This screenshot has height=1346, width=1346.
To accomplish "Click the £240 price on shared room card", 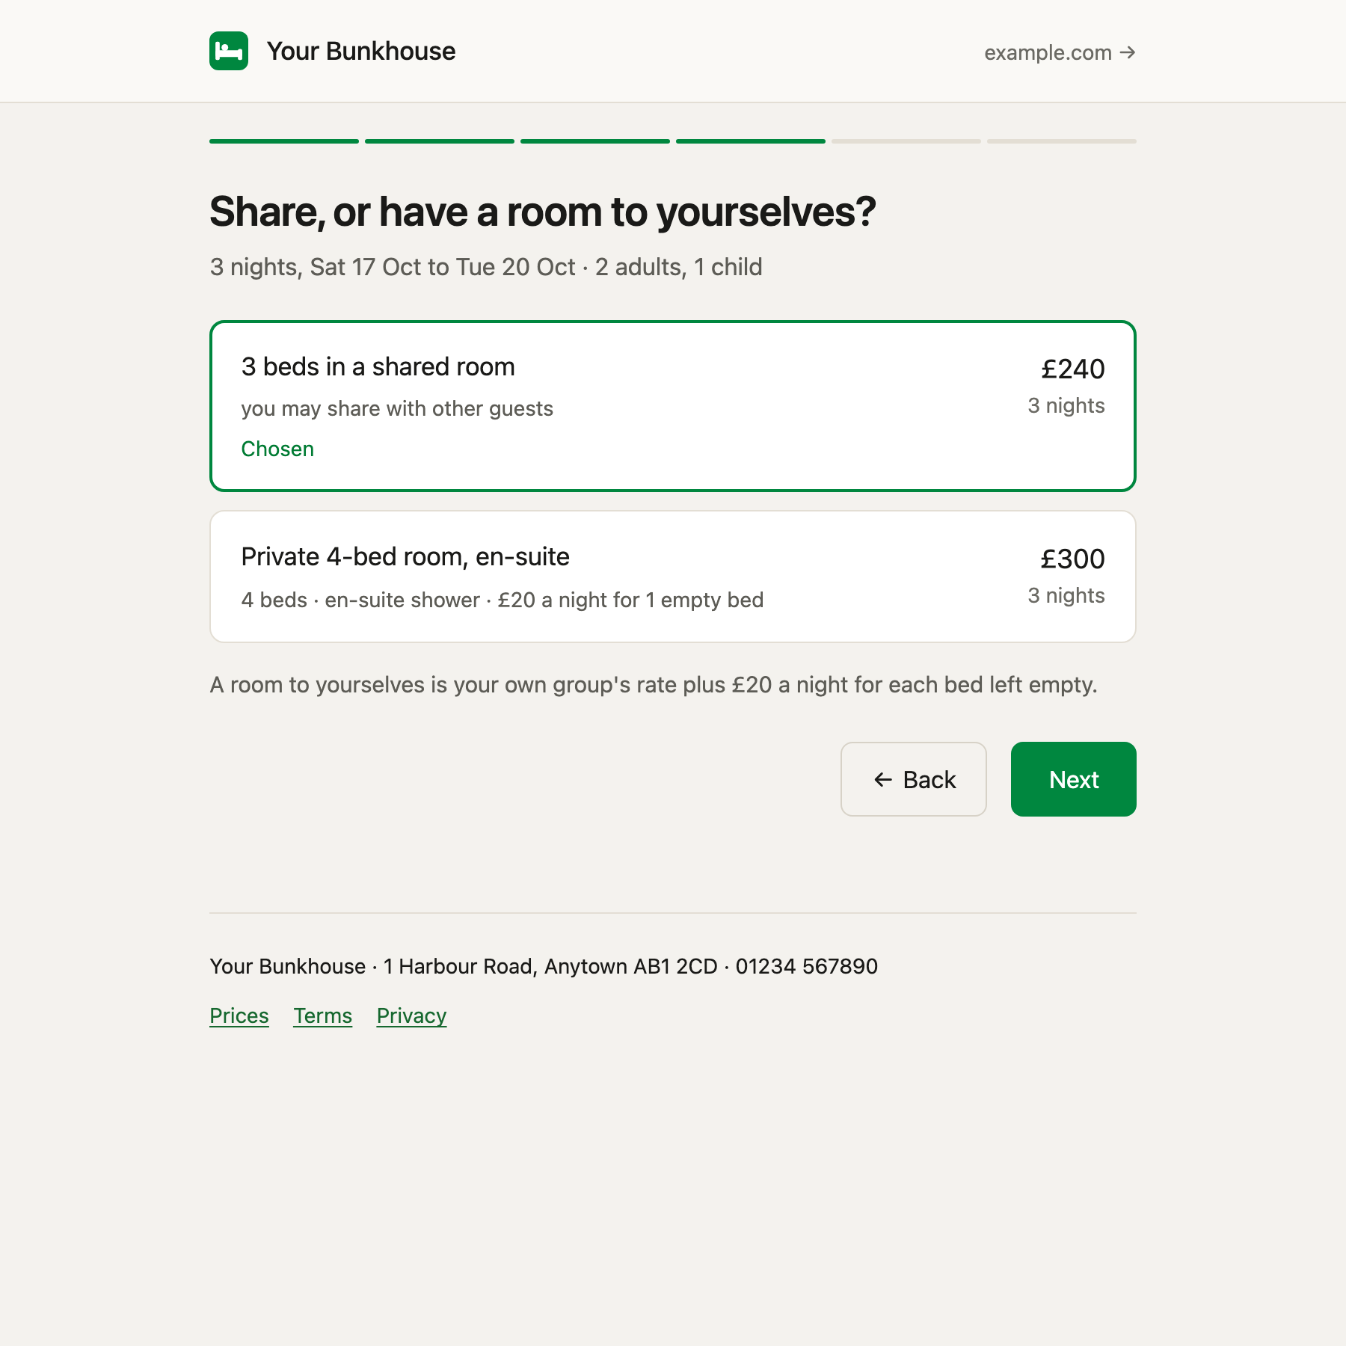I will pyautogui.click(x=1072, y=369).
